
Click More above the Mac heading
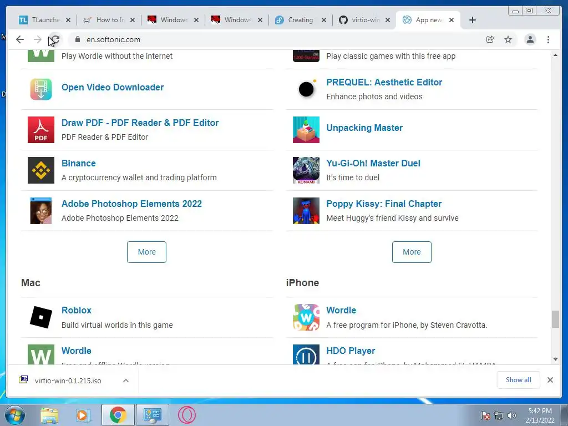(x=146, y=252)
